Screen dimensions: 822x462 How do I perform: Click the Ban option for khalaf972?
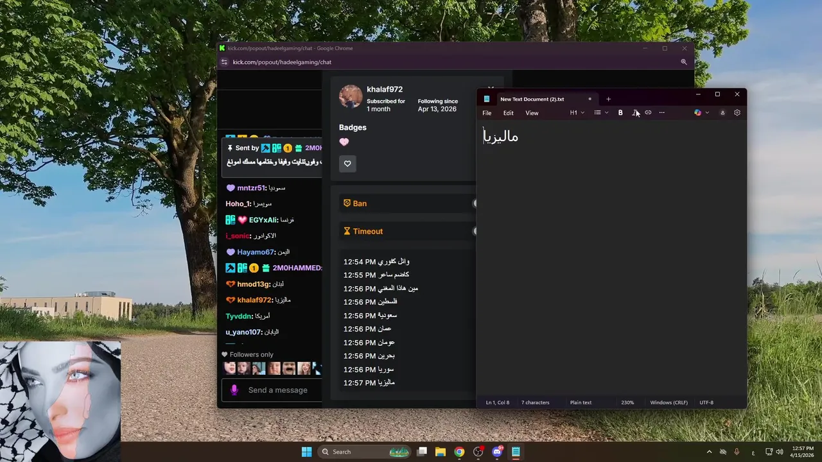coord(359,203)
